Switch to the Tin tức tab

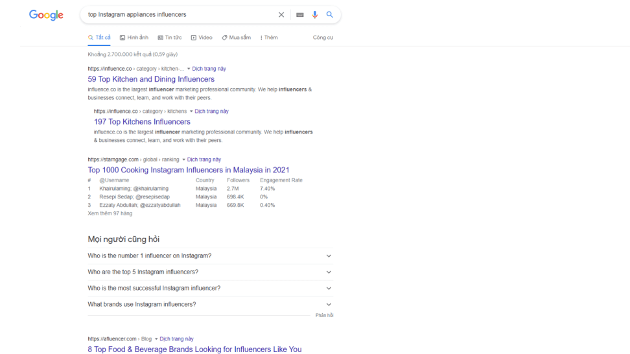[x=170, y=38]
